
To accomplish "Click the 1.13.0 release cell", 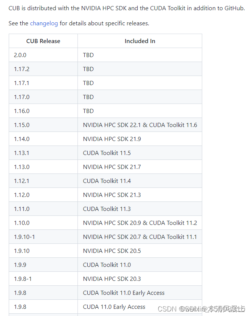I will (43, 167).
